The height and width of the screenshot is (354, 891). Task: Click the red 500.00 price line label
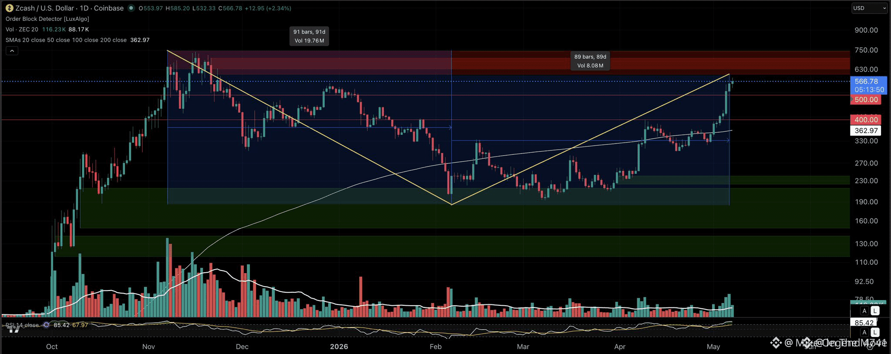coord(866,100)
